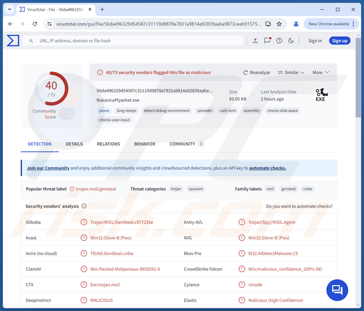Click the RukavicaPlyashet.exe file name
This screenshot has width=364, height=311.
pos(118,100)
